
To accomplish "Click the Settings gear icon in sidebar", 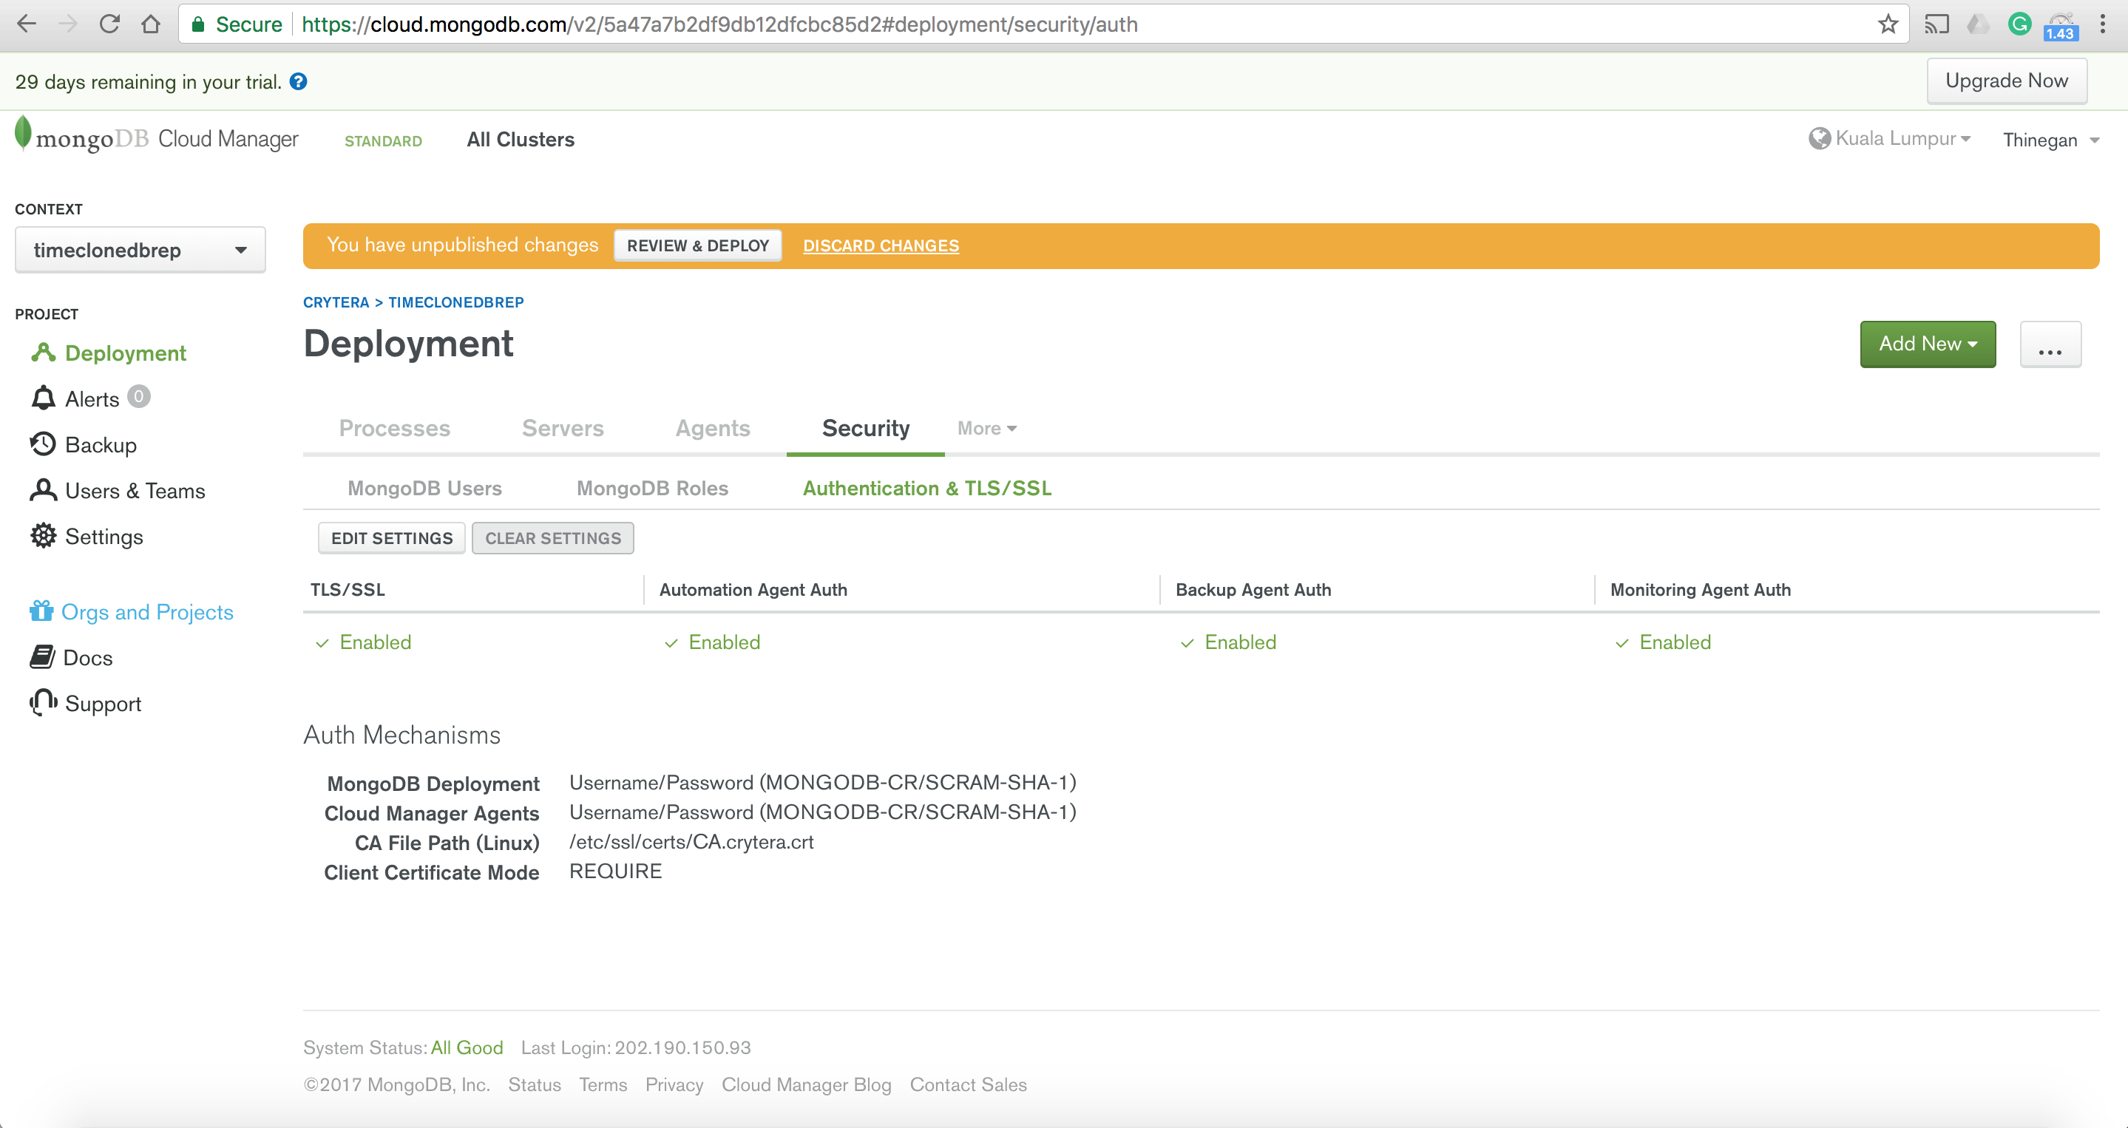I will pos(43,536).
